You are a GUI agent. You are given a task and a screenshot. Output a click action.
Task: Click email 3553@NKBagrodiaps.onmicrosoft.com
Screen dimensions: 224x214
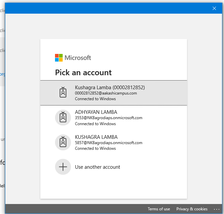[109, 118]
